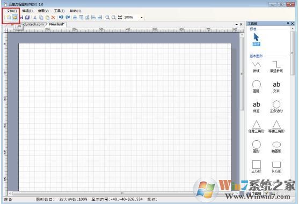Viewport: 299px width, 204px height.
Task: Click the Undo arrow icon
Action: coord(61,17)
